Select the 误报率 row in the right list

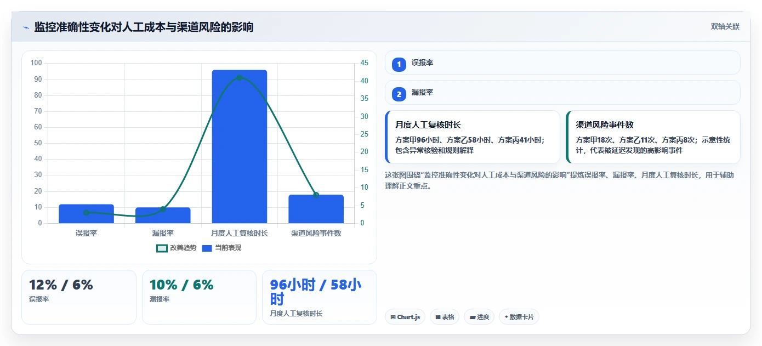[562, 63]
